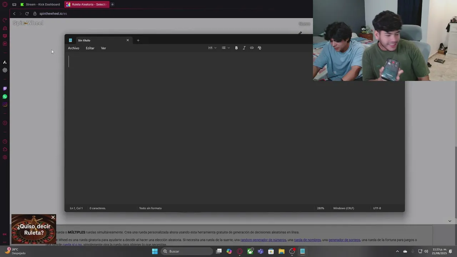Add a new Notepad tab
The image size is (457, 257).
coord(138,40)
